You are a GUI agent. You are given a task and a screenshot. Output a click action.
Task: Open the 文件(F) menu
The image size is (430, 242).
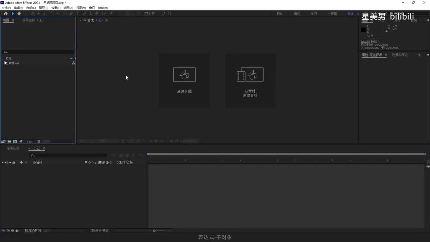tap(6, 8)
